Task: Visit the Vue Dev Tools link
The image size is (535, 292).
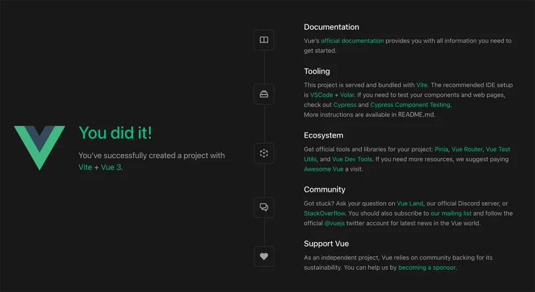Action: point(352,159)
